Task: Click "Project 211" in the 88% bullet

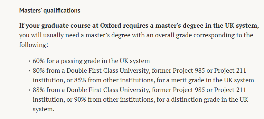Action: coord(230,90)
